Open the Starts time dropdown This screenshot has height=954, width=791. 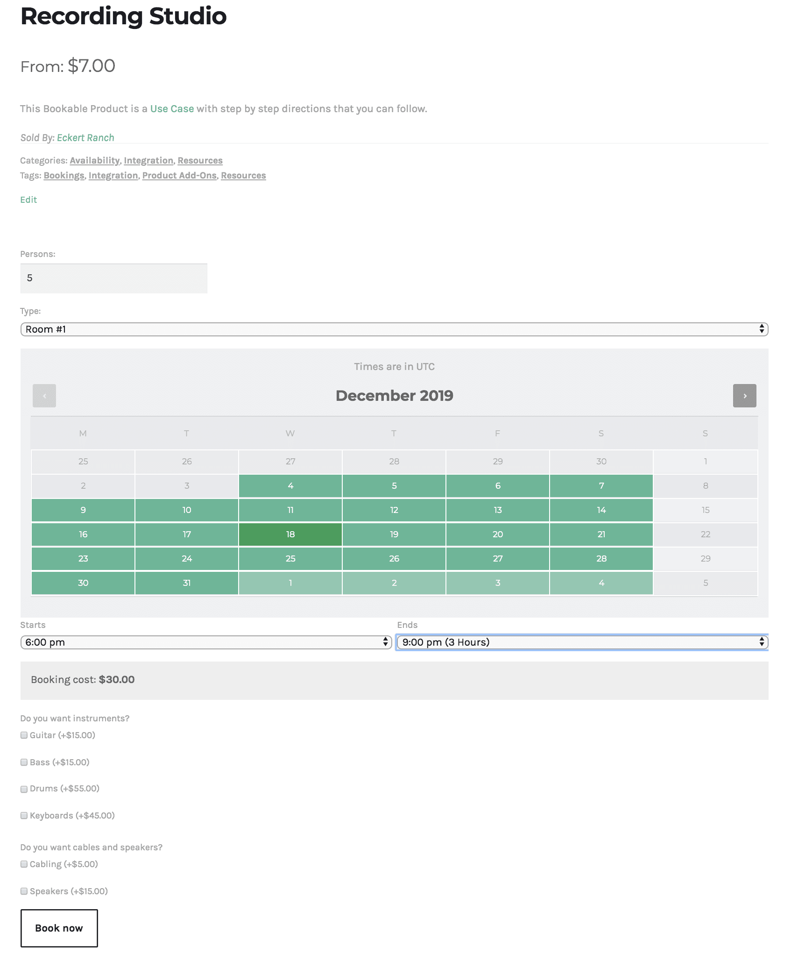tap(206, 642)
